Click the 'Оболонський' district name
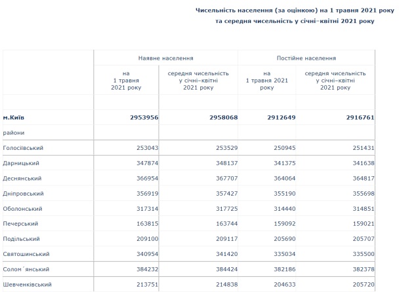This screenshot has height=292, width=399. click(23, 209)
